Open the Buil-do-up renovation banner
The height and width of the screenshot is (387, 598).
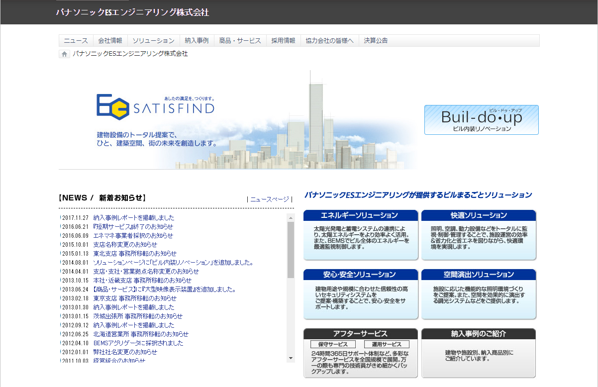(x=481, y=120)
